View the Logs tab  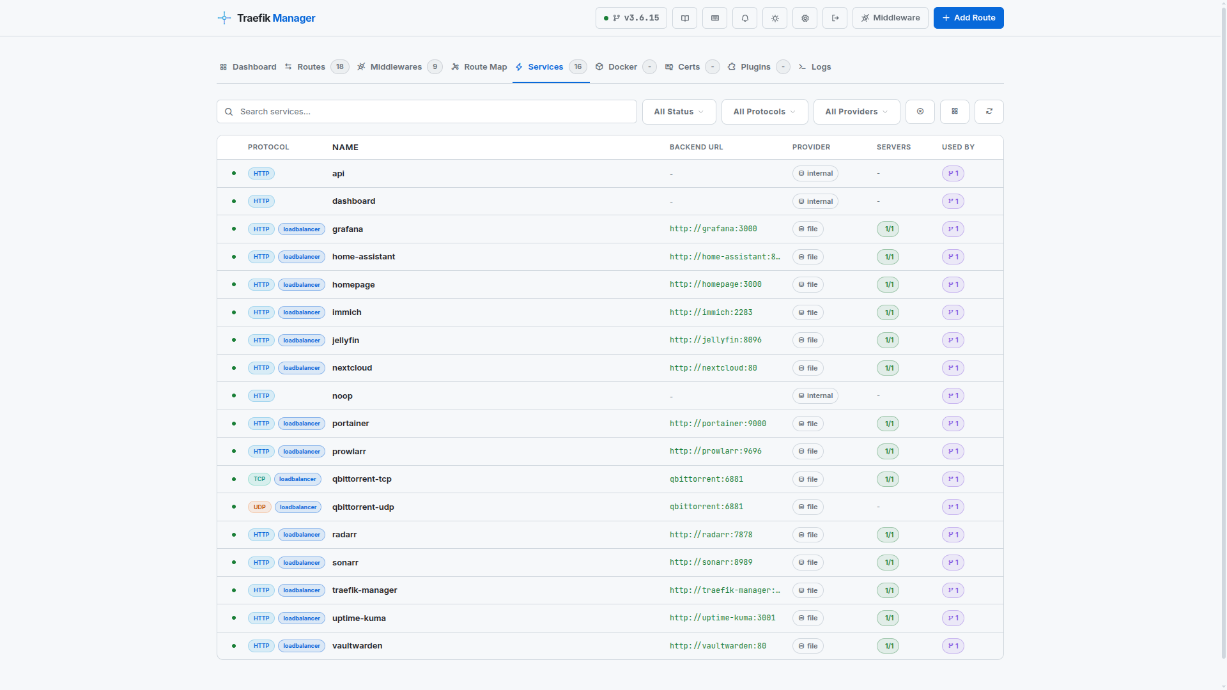[x=815, y=67]
